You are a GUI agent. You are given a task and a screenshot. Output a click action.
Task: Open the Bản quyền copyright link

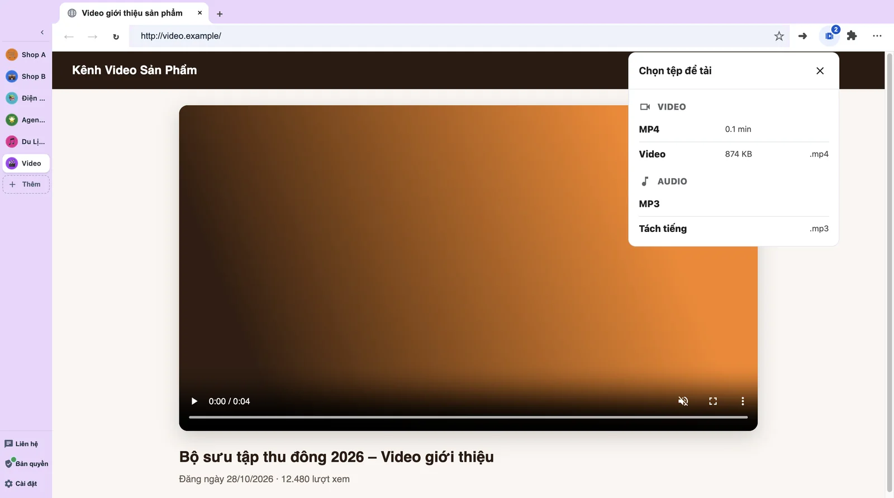coord(26,464)
